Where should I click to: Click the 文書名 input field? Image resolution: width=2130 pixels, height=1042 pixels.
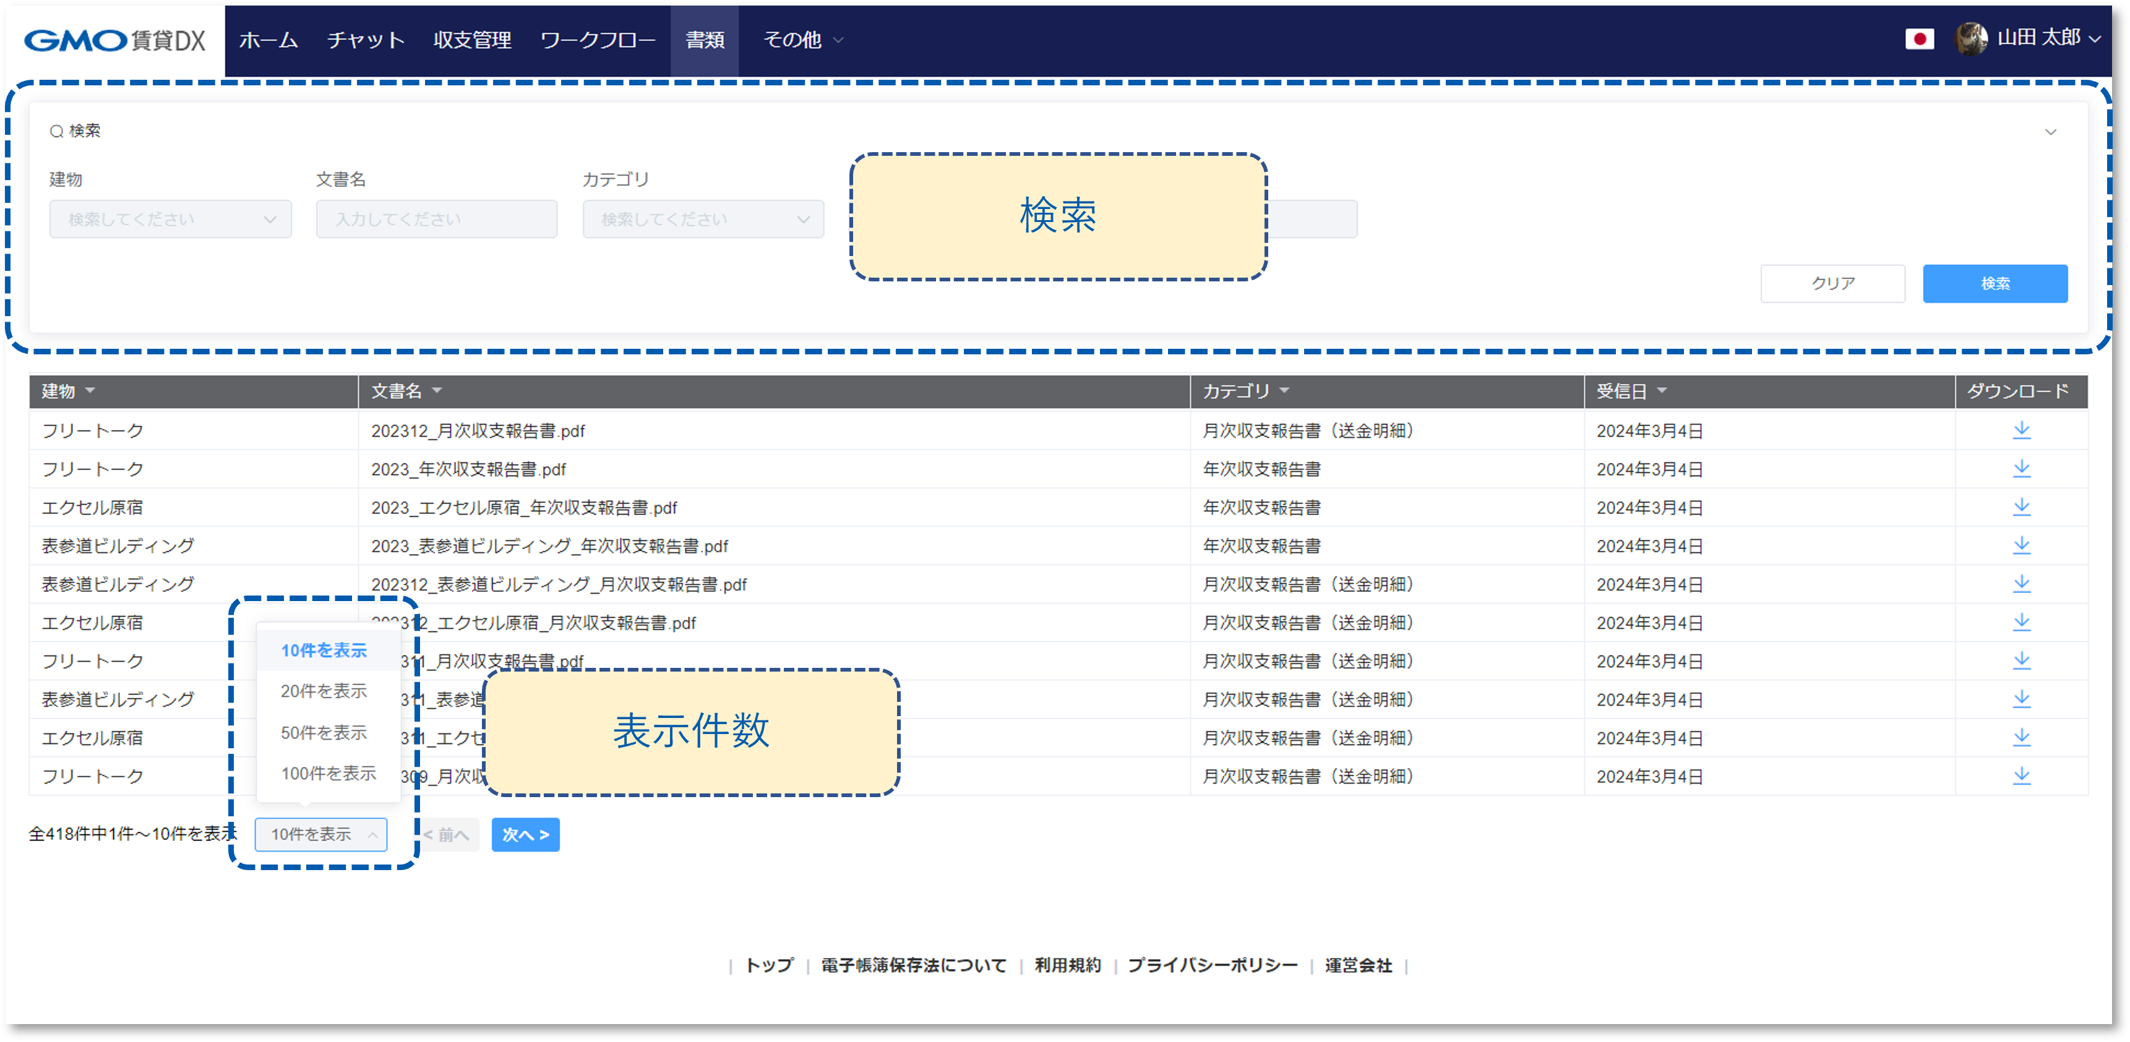click(436, 219)
